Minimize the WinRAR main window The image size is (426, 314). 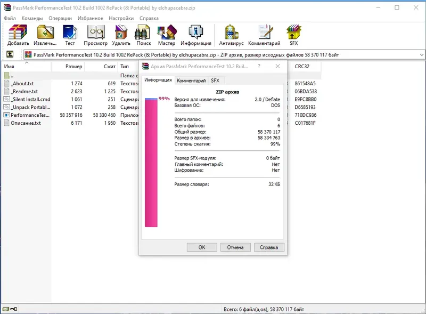pos(378,7)
